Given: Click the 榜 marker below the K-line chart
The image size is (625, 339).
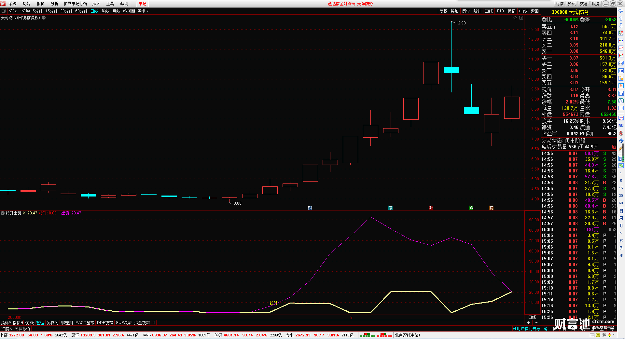Looking at the screenshot, I should click(x=491, y=208).
